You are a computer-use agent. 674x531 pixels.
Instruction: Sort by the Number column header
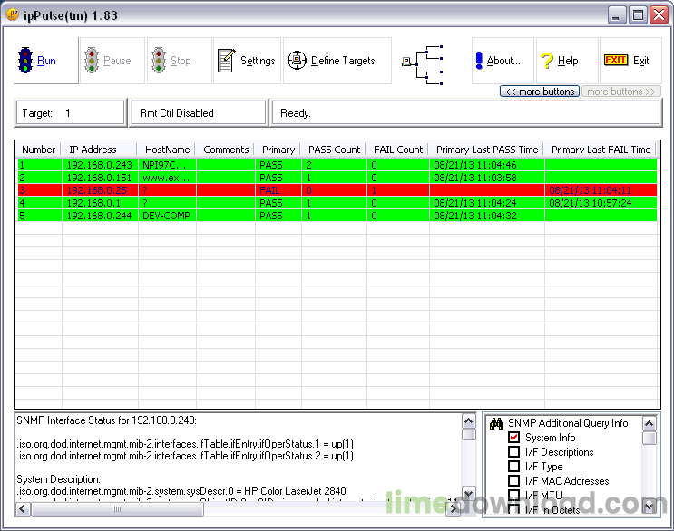pyautogui.click(x=39, y=150)
